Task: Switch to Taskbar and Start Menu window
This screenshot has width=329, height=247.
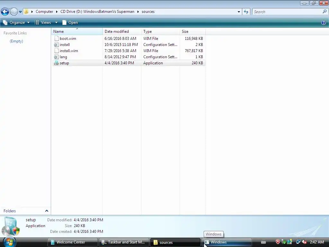Action: (x=124, y=242)
